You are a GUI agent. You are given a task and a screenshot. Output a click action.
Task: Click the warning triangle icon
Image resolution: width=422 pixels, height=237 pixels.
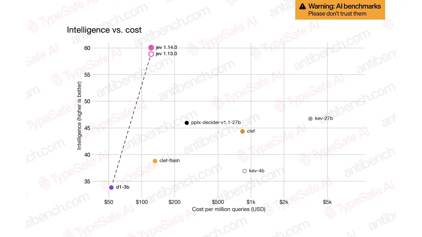pyautogui.click(x=302, y=6)
